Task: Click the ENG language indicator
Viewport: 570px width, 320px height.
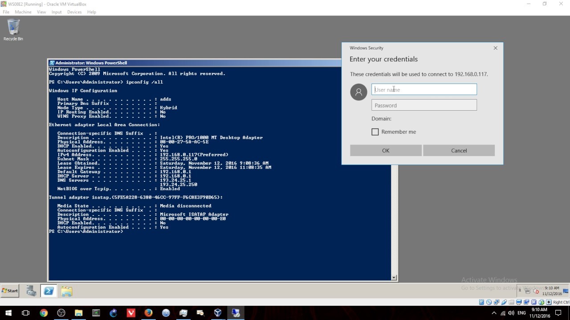Action: click(522, 313)
